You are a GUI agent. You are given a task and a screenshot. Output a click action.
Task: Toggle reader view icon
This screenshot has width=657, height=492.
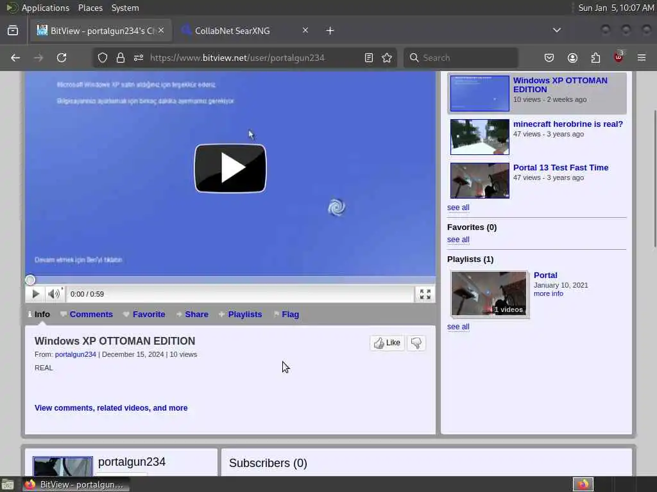[x=369, y=58]
